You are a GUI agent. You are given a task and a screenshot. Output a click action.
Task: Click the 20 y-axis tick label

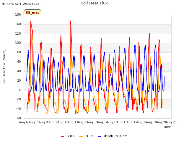point(19,80)
